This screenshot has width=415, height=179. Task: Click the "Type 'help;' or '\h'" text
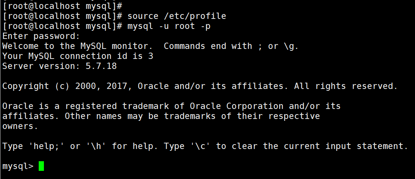[x=54, y=146]
